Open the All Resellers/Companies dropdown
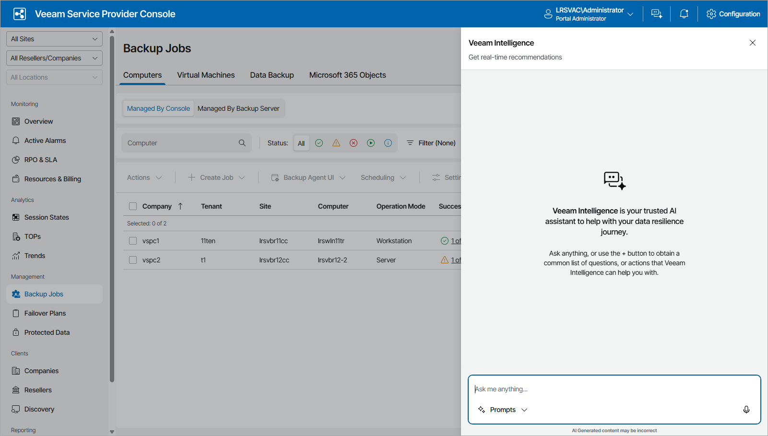Image resolution: width=768 pixels, height=436 pixels. (54, 58)
